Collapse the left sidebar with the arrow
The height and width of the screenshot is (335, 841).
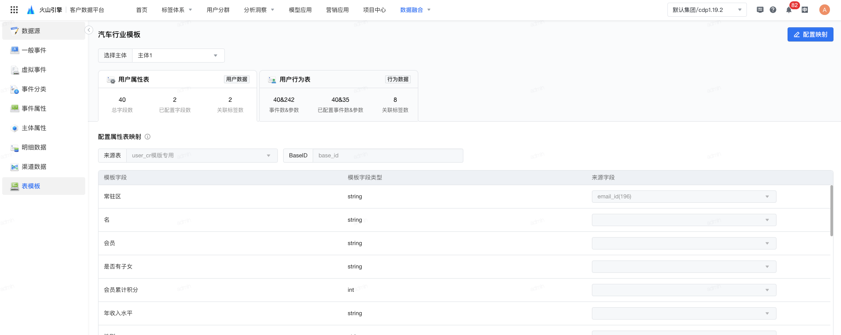coord(89,30)
